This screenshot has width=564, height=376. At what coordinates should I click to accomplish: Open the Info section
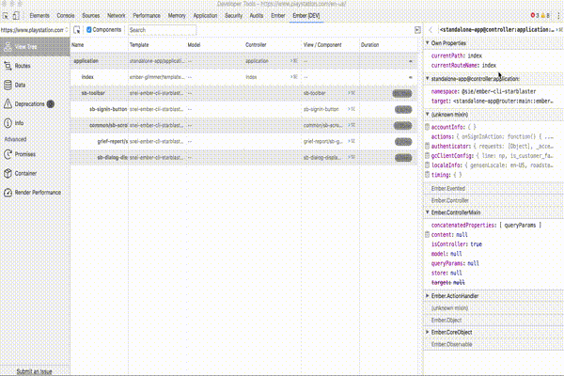pyautogui.click(x=19, y=122)
